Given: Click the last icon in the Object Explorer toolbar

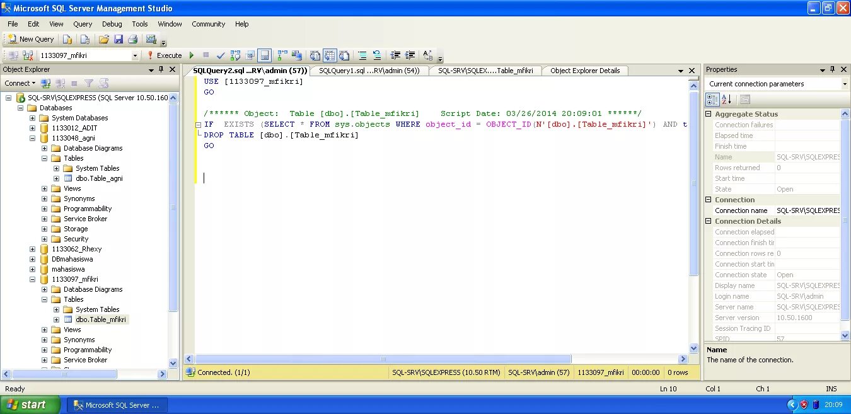Looking at the screenshot, I should pos(104,83).
